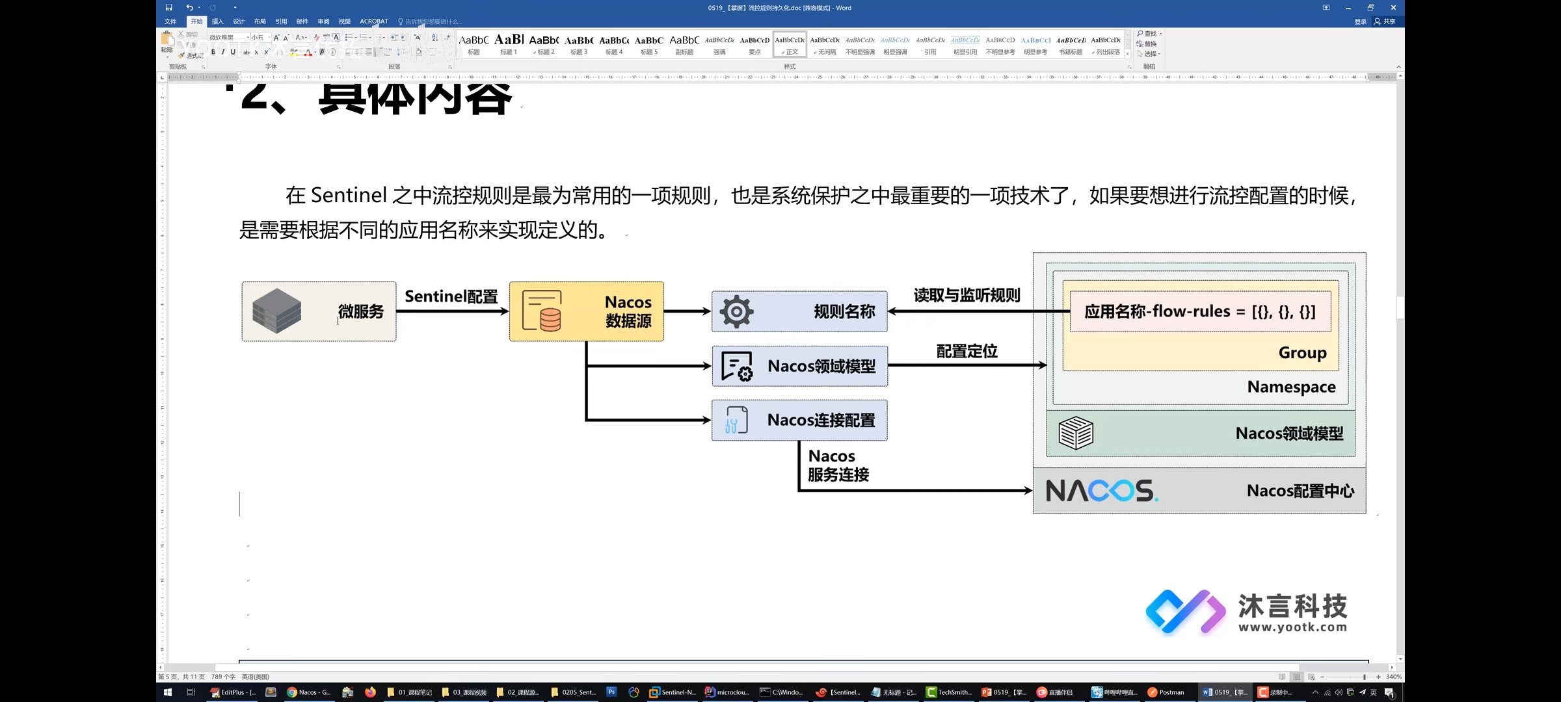Image resolution: width=1561 pixels, height=702 pixels.
Task: Switch to the 引用 (References) ribbon tab
Action: pos(281,21)
